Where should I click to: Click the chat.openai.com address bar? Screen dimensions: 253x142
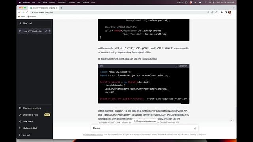pos(119,12)
